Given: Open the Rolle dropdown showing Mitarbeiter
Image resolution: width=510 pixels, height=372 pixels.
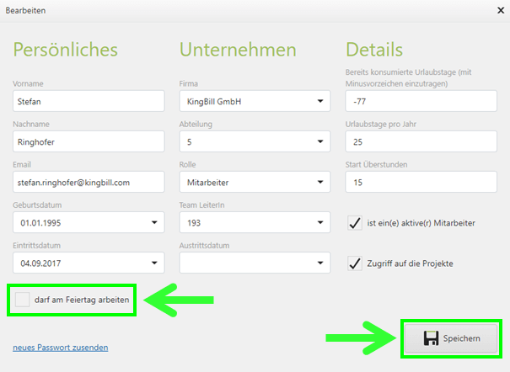Looking at the screenshot, I should coord(255,182).
